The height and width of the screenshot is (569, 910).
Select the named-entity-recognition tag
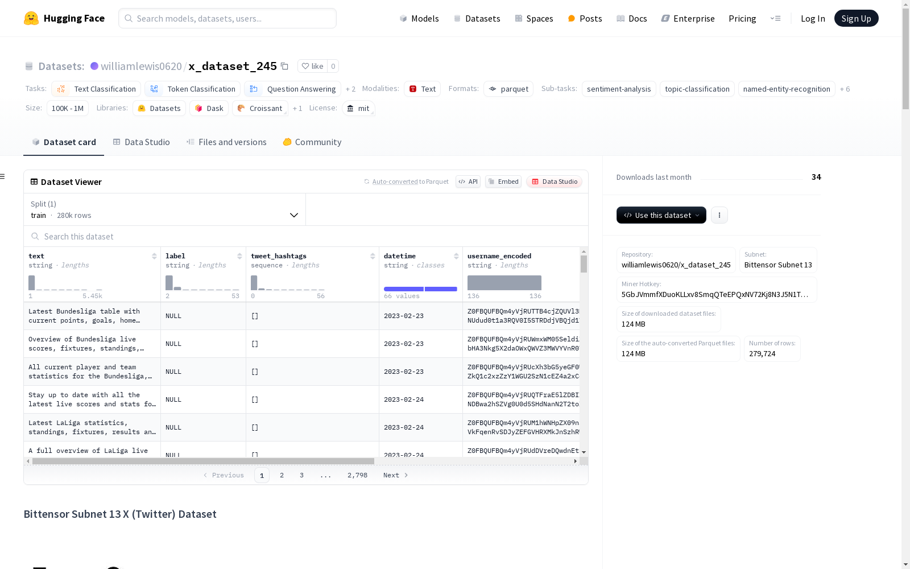tap(787, 89)
